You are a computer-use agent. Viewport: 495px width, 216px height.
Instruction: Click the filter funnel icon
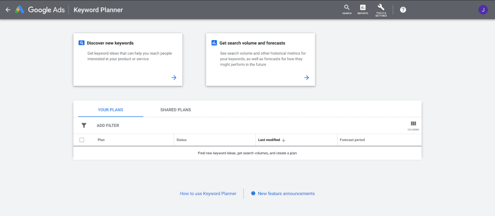84,125
